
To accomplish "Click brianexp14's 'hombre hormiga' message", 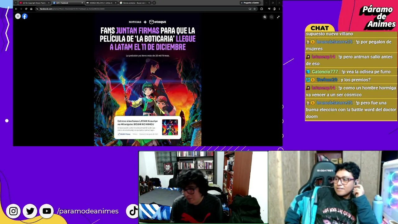I will 351,91.
